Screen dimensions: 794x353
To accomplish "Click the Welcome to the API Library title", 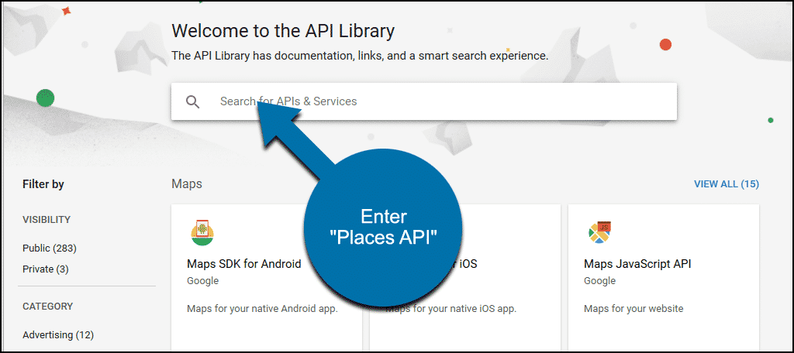I will click(x=283, y=32).
